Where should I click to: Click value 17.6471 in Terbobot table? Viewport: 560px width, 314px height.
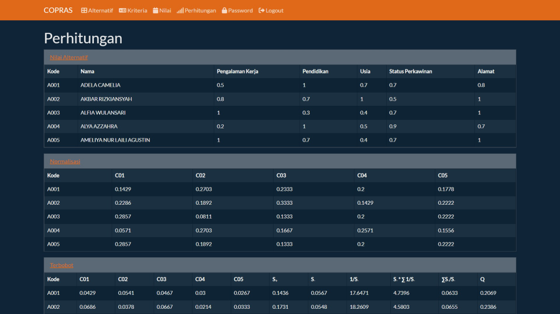point(359,293)
